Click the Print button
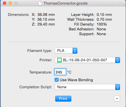 click(63, 98)
